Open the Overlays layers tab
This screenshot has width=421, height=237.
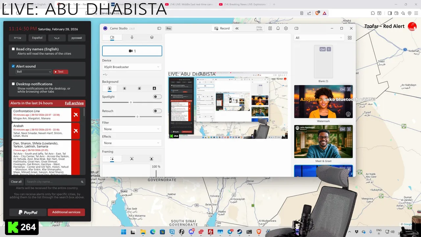tap(152, 38)
